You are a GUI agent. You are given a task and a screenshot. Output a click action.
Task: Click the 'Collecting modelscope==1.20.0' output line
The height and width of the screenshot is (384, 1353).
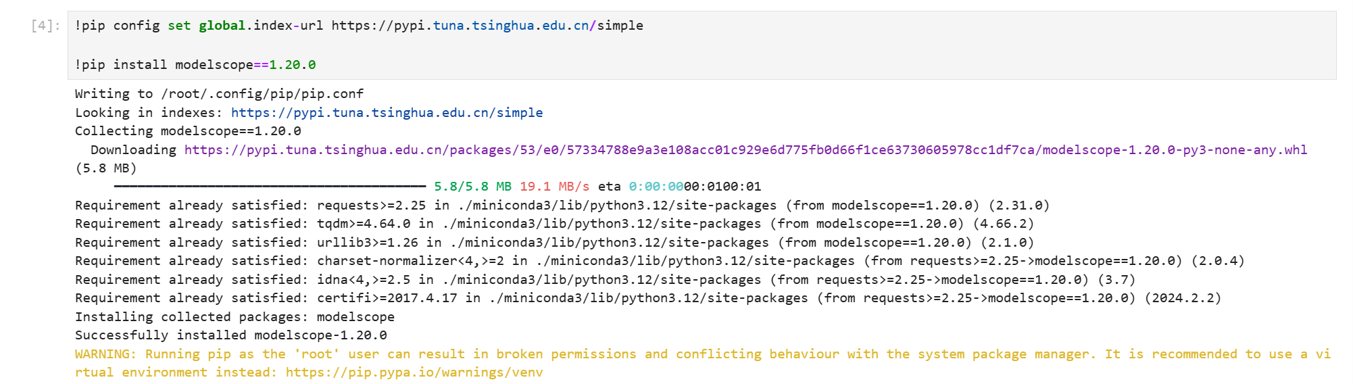(188, 131)
